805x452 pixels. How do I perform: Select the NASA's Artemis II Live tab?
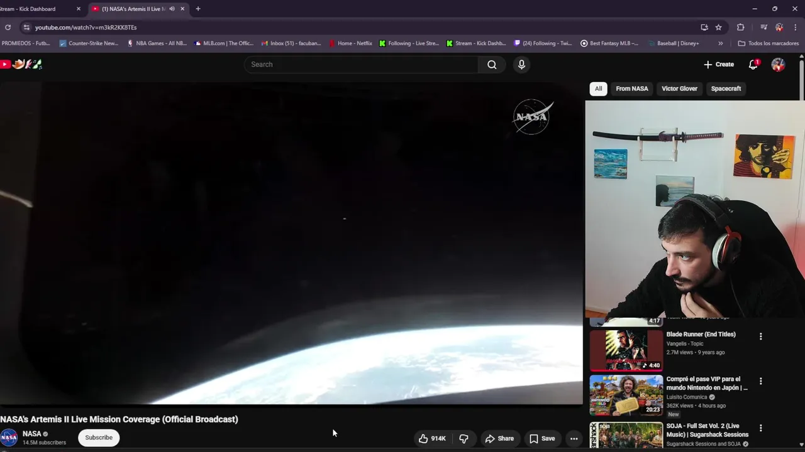pyautogui.click(x=138, y=9)
